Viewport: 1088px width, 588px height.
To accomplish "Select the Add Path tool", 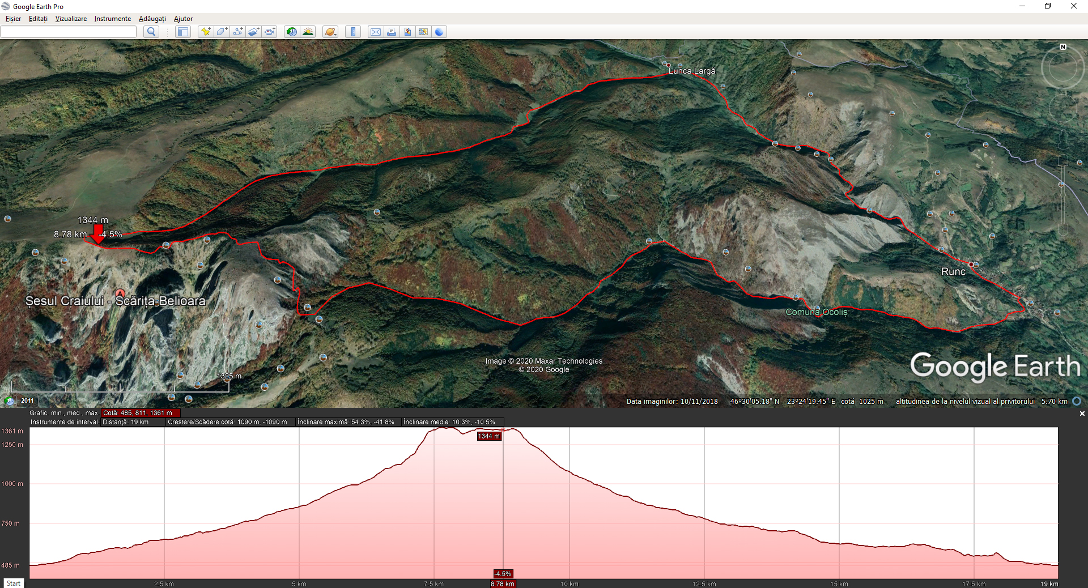I will tap(237, 32).
